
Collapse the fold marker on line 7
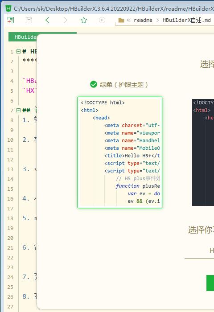pyautogui.click(x=19, y=110)
